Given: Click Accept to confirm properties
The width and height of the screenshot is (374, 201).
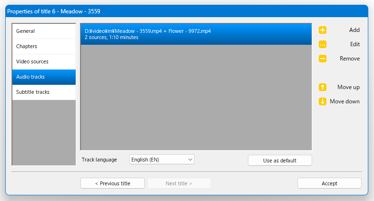Looking at the screenshot, I should [x=329, y=183].
